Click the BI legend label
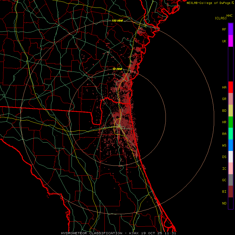The width and height of the screenshot is (235, 235). pyautogui.click(x=224, y=192)
